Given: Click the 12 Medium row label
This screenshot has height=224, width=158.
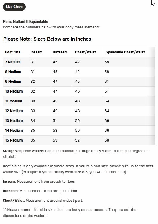Looking at the screenshot, I should [14, 111].
